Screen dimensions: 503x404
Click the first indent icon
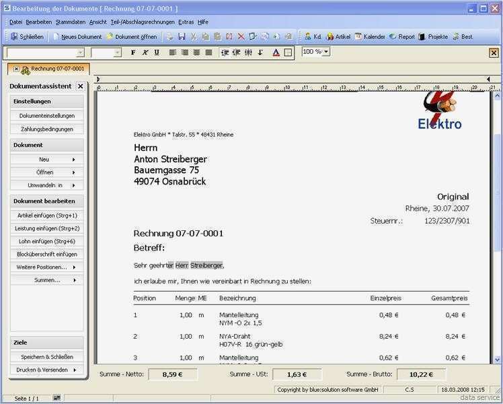pyautogui.click(x=225, y=53)
